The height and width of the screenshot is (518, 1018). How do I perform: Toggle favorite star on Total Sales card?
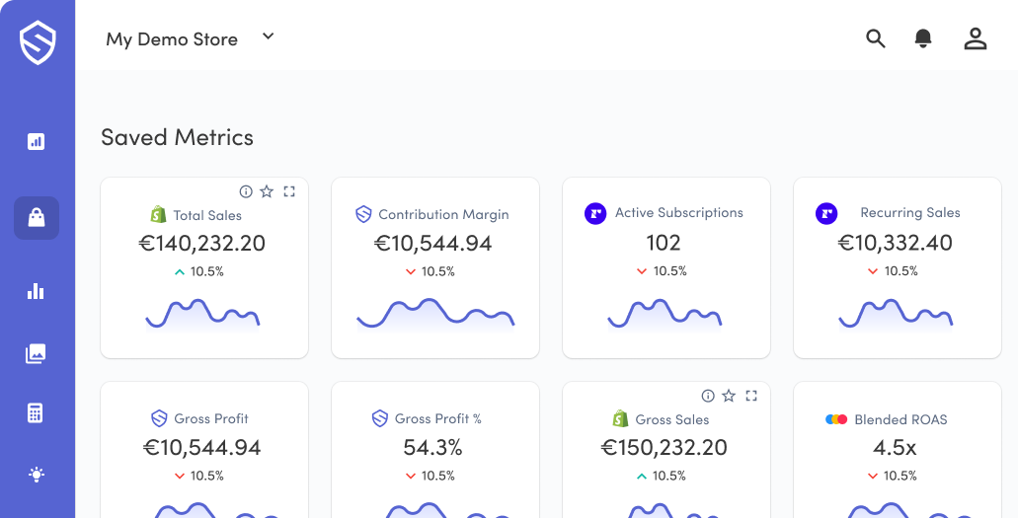[267, 191]
